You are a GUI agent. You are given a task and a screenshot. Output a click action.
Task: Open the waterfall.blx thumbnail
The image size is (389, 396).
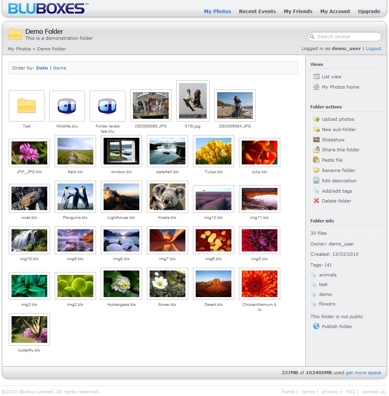pos(168,151)
